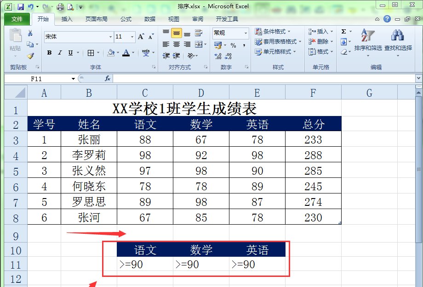Center text horizontally

click(177, 44)
